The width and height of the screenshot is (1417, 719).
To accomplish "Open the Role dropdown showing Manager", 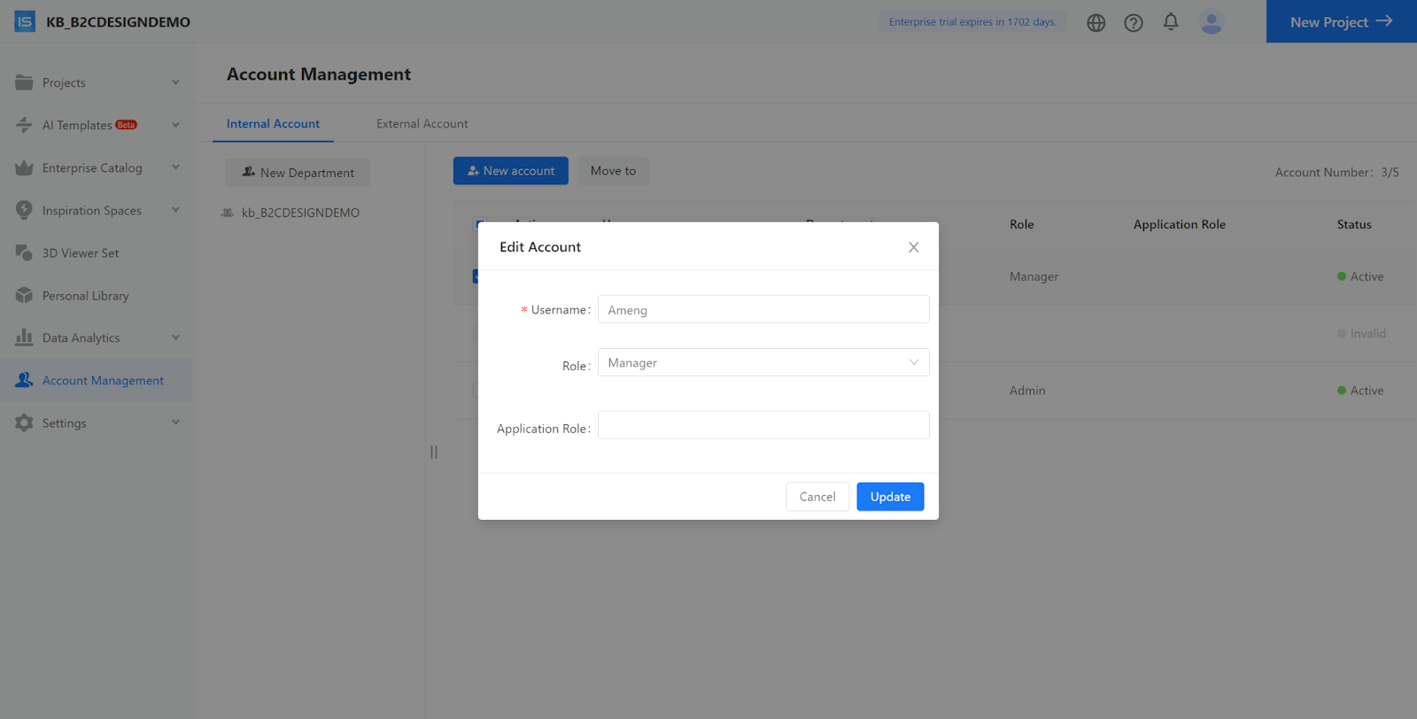I will 763,363.
